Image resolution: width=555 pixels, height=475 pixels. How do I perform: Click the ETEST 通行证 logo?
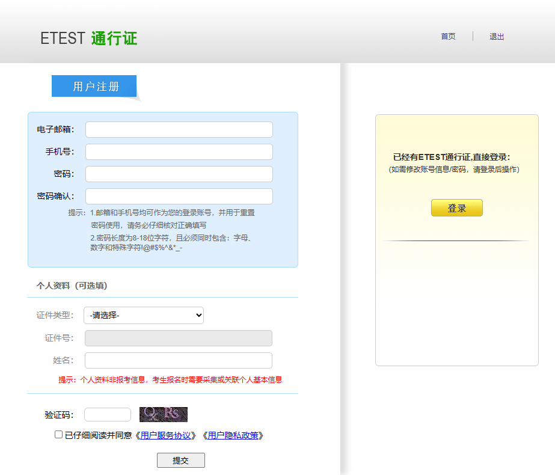click(89, 38)
